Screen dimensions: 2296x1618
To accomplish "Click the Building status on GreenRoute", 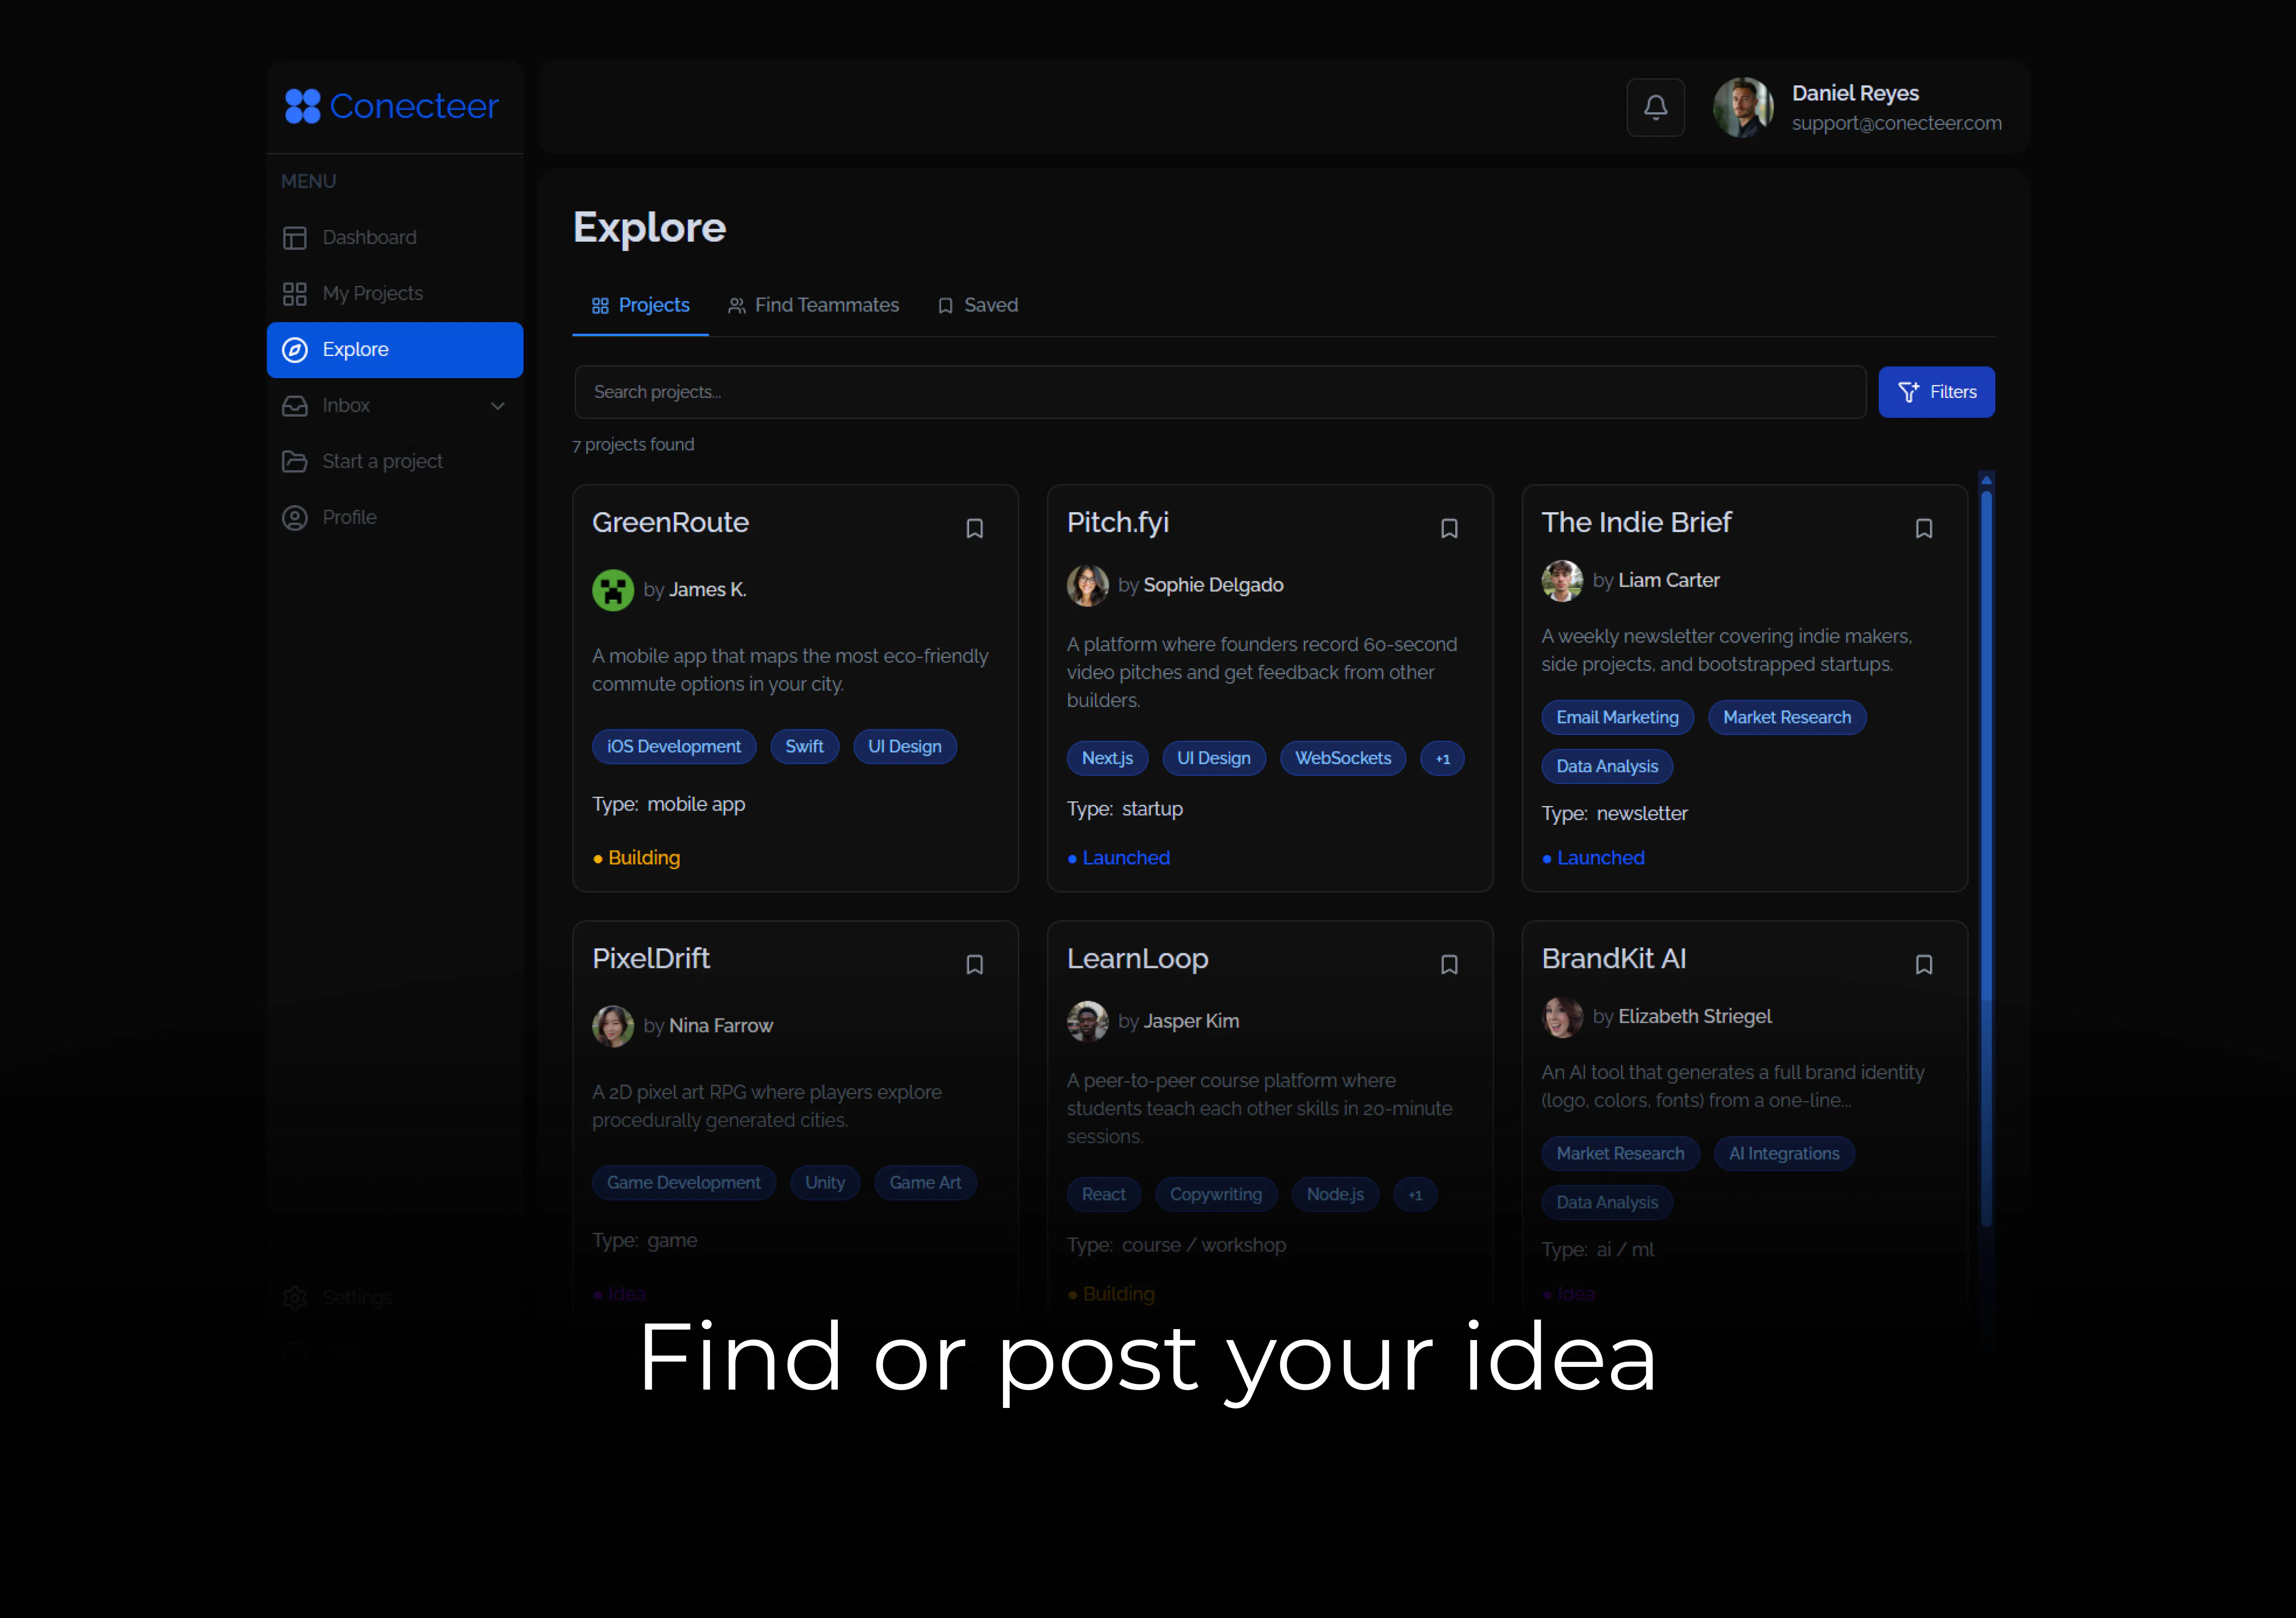I will pos(637,858).
